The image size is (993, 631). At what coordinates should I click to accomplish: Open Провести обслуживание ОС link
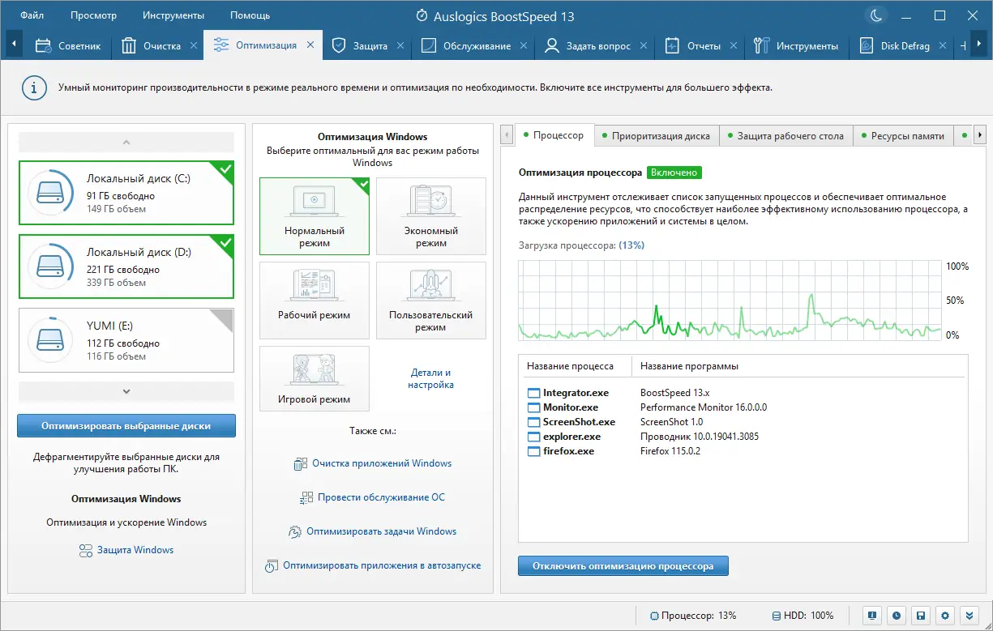(x=381, y=497)
